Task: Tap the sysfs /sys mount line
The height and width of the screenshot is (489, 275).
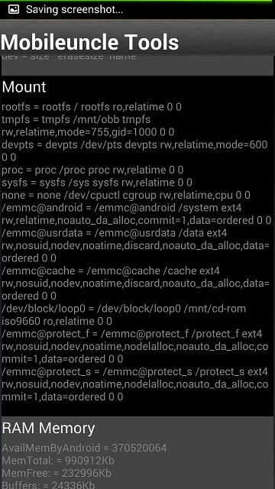Action: 97,183
